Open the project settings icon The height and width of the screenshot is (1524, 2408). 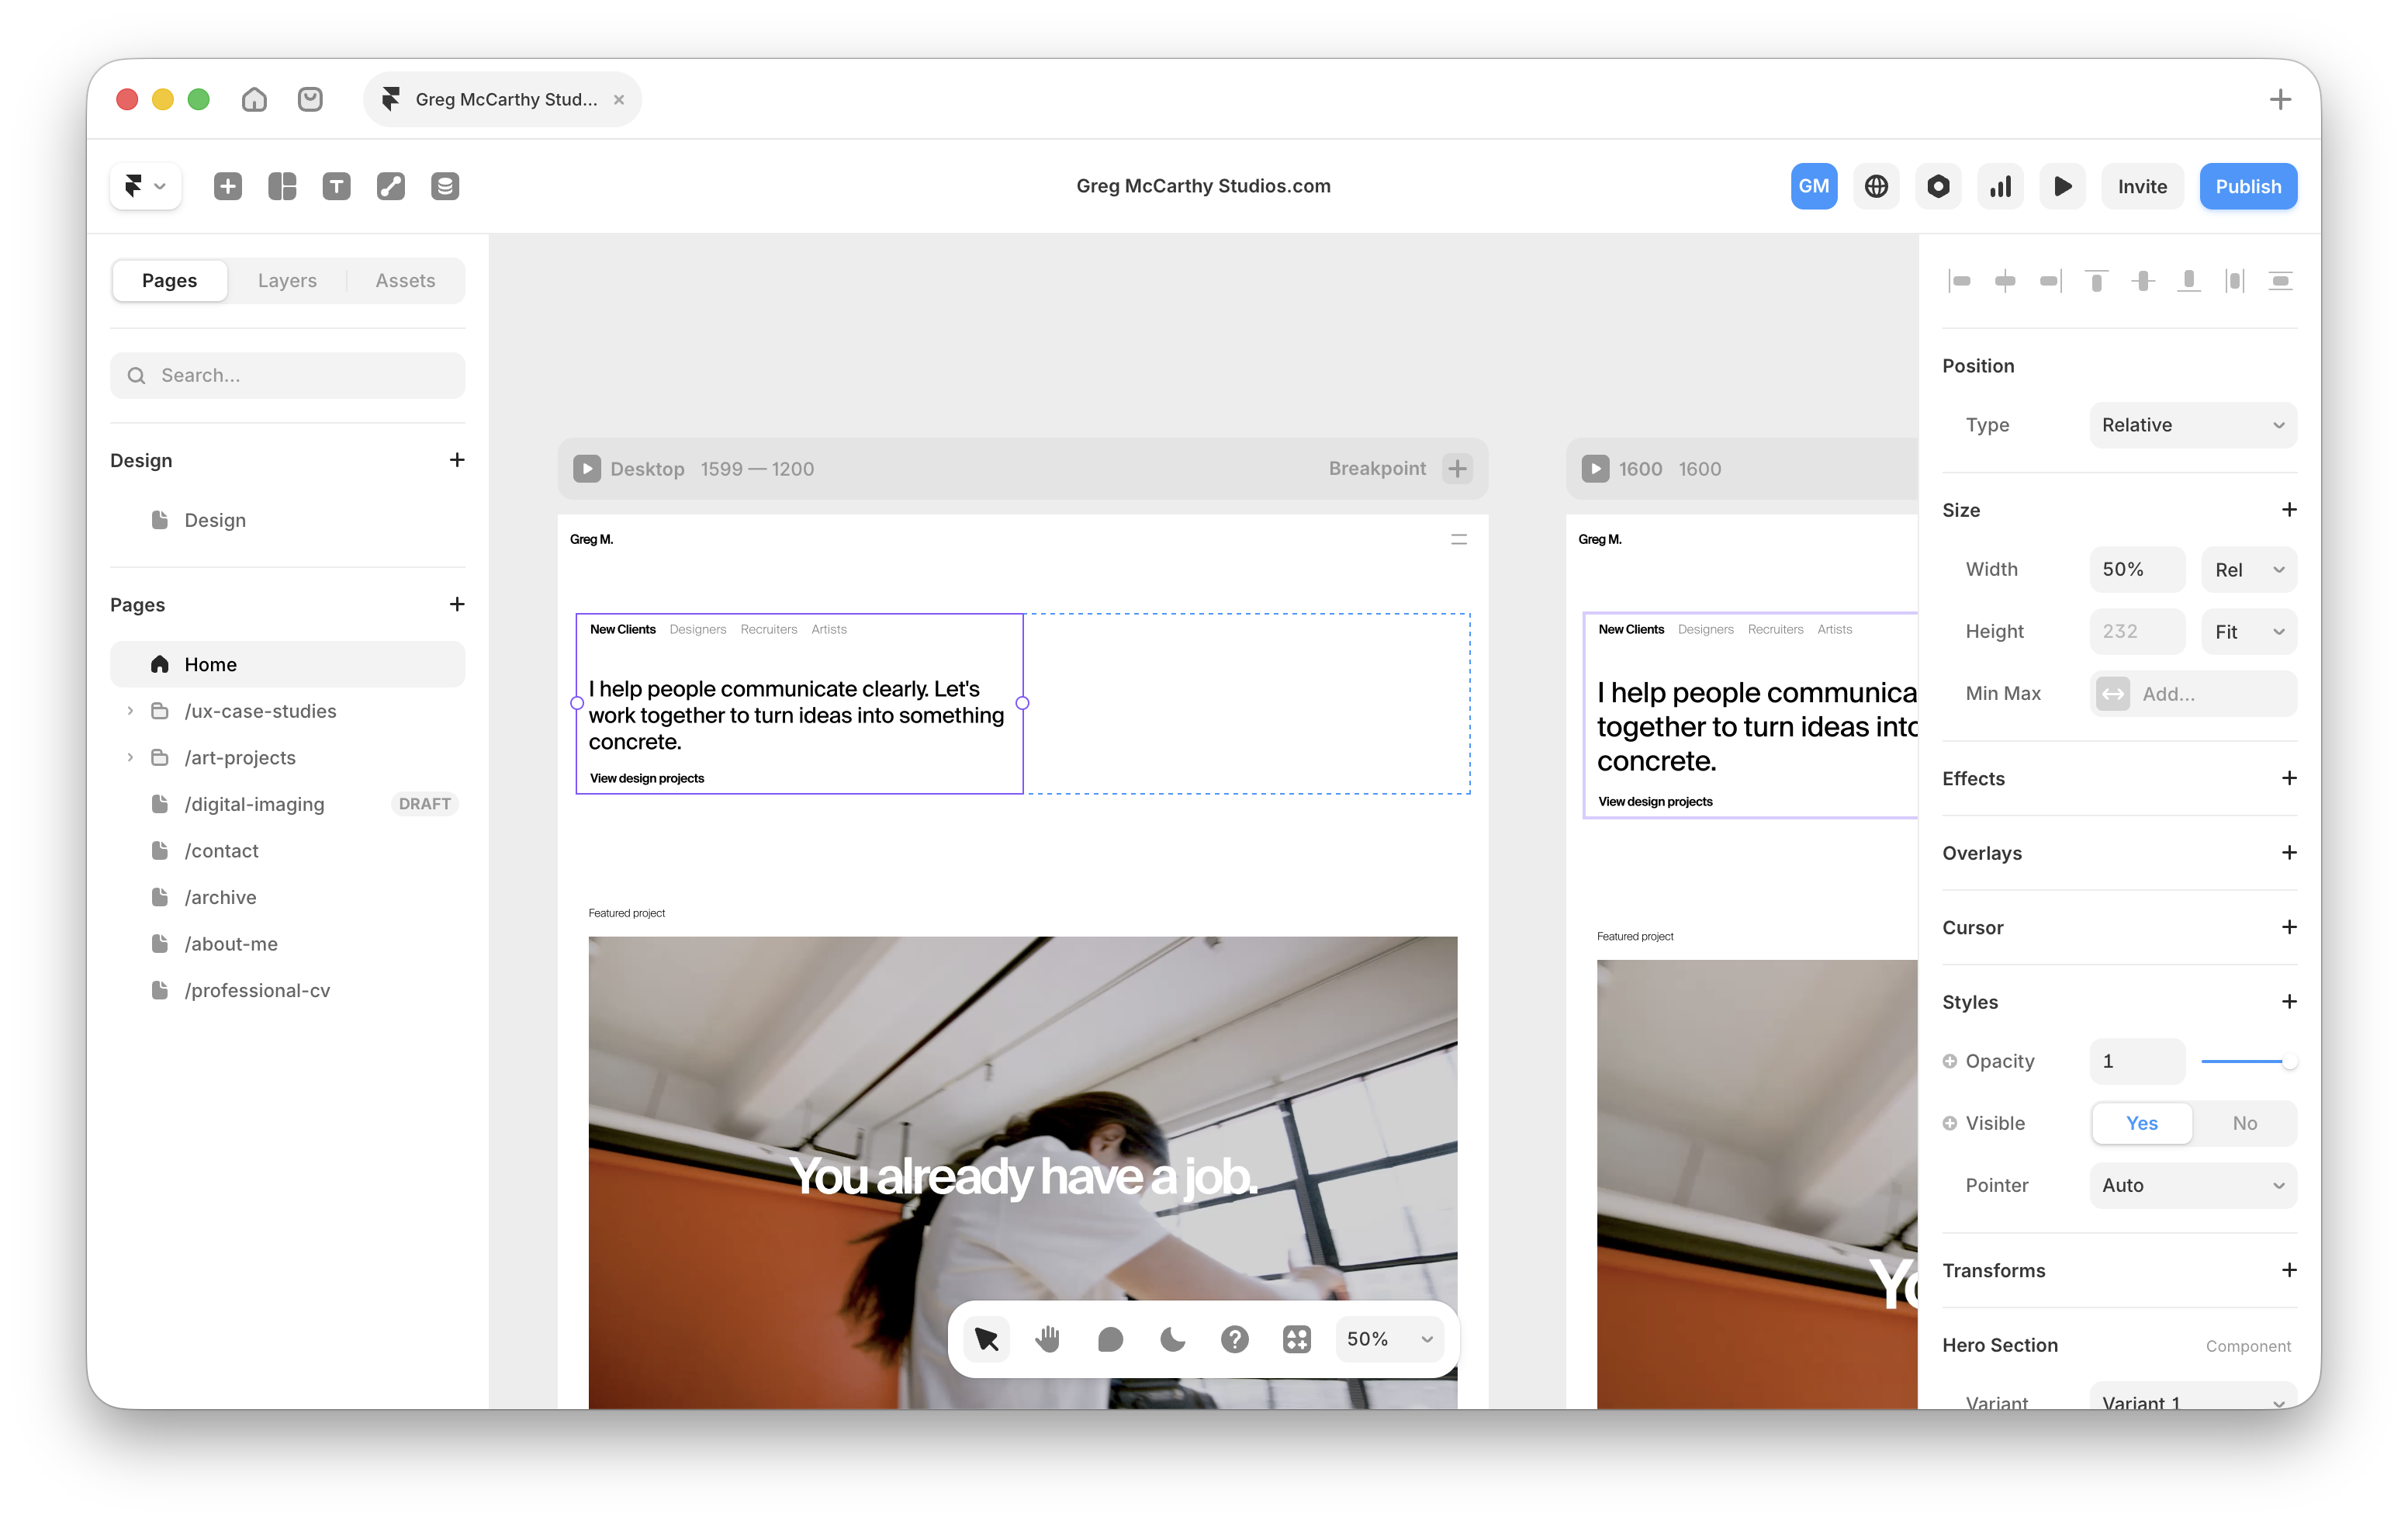(1938, 186)
